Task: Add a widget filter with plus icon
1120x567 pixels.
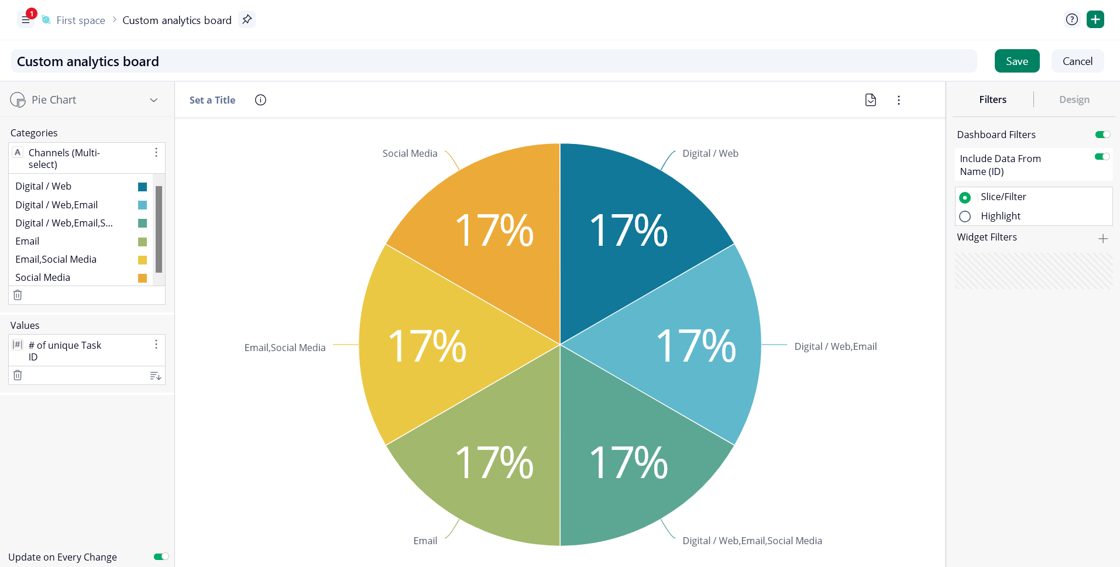Action: (1102, 238)
